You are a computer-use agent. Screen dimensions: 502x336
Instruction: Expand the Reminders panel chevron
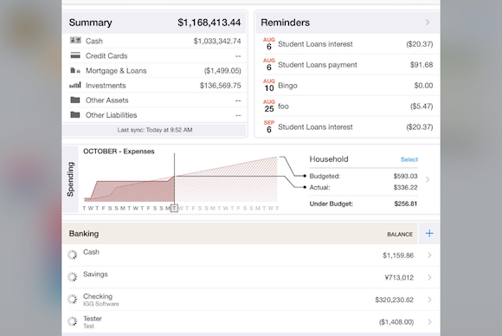tap(428, 23)
